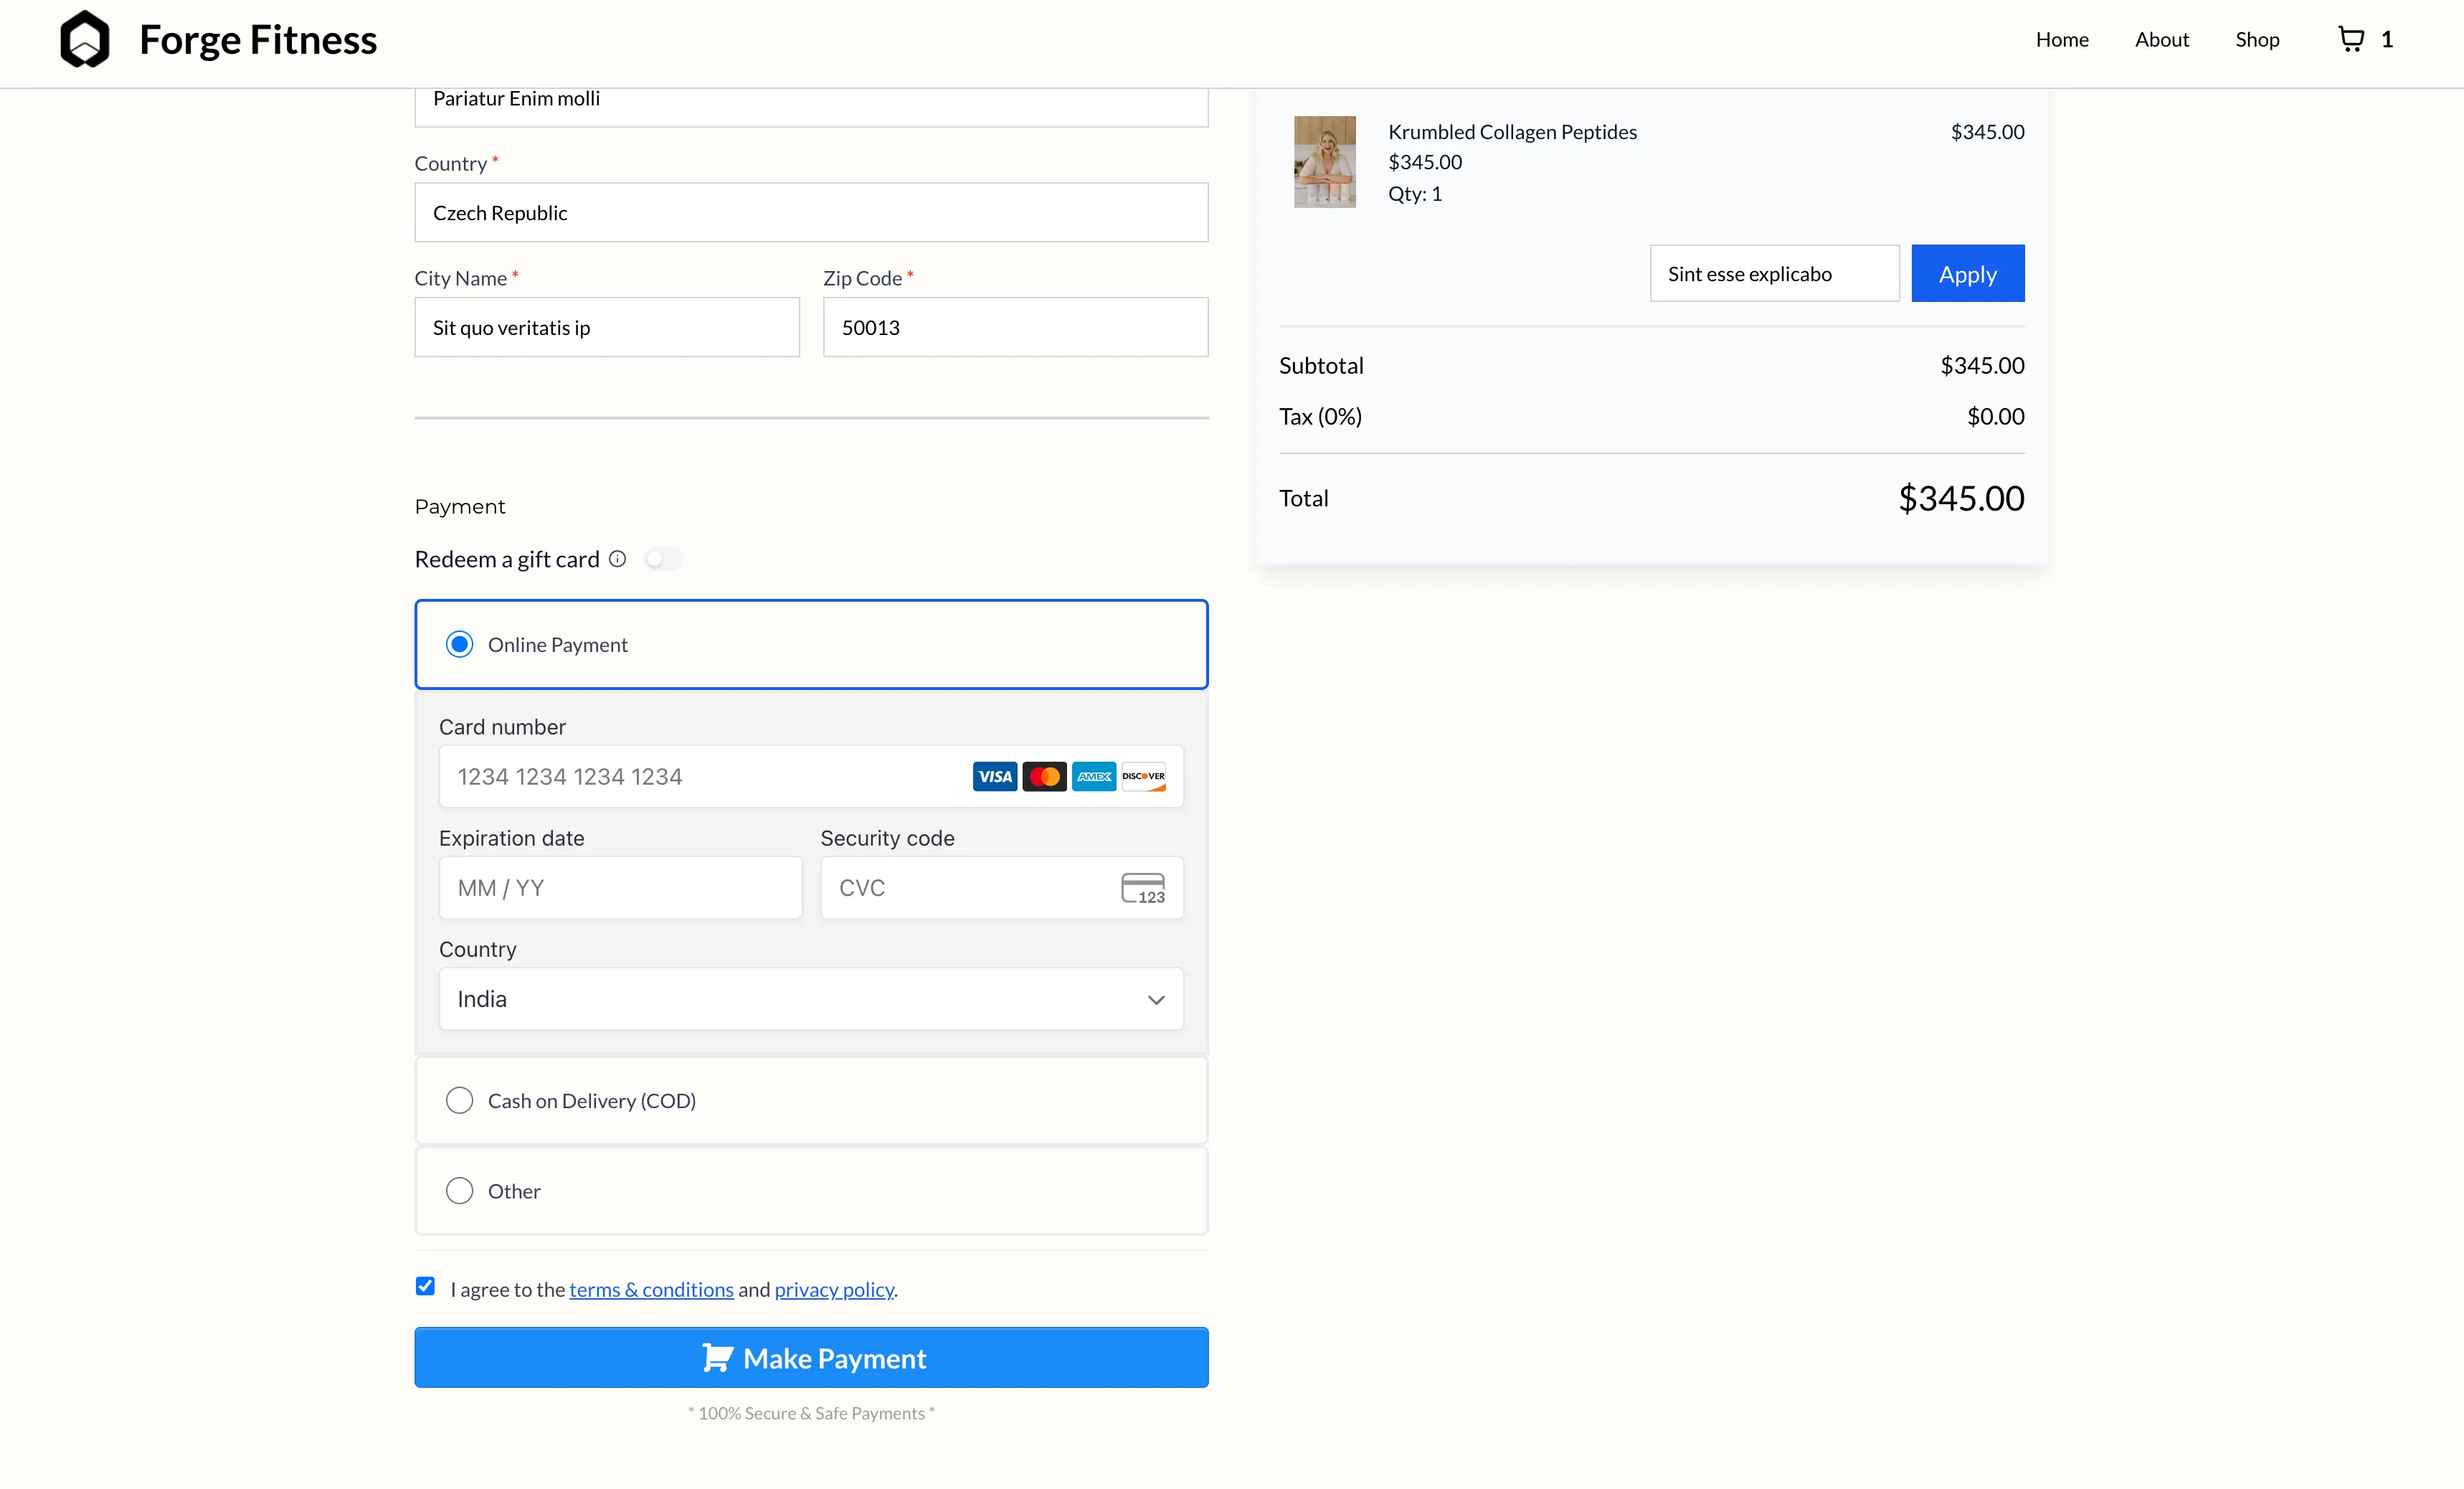Click the Krumbled Collagen Peptides product thumbnail
The width and height of the screenshot is (2464, 1489).
[x=1325, y=162]
